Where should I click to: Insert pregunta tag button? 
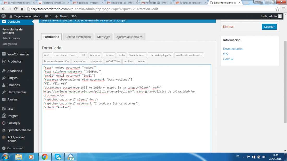point(96,61)
